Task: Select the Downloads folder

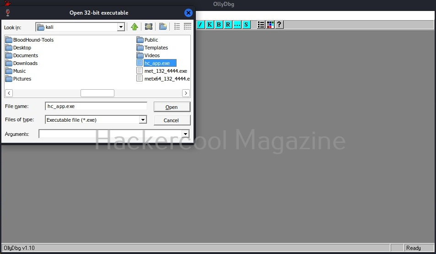Action: click(x=22, y=63)
